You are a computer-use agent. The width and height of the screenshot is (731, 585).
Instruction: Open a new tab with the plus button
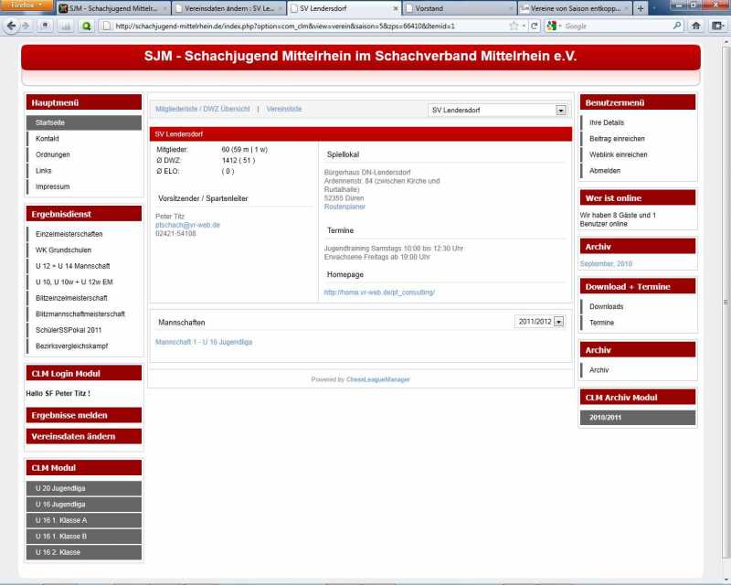641,8
